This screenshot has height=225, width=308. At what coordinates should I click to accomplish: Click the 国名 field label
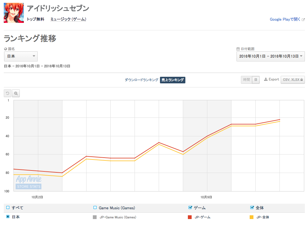click(x=11, y=49)
